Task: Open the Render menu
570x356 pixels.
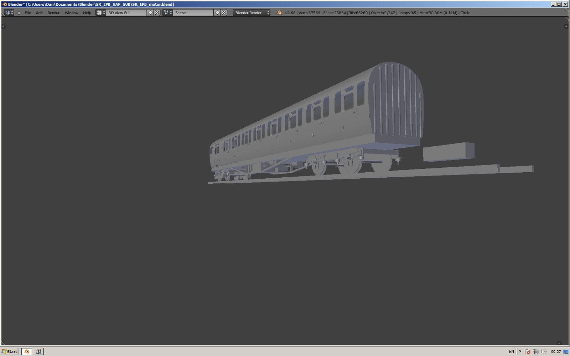Action: point(53,13)
